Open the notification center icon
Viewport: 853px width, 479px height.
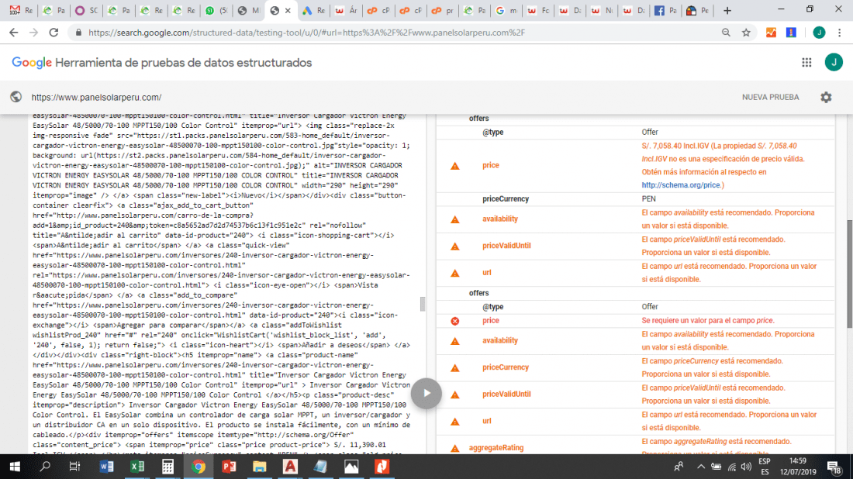pyautogui.click(x=834, y=467)
